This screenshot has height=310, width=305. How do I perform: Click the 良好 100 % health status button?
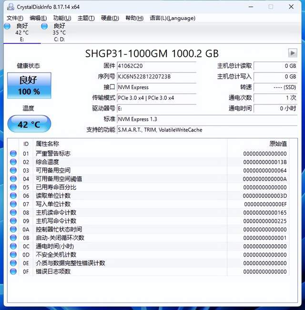pos(29,85)
